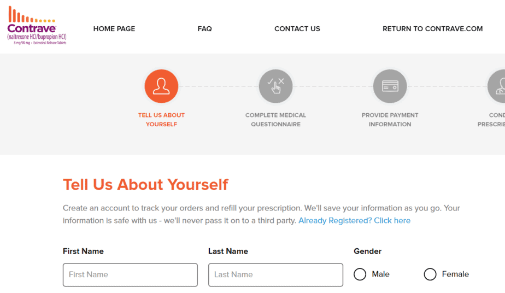Screen dimensions: 505x293
Task: Click the medical questionnaire step icon
Action: pos(275,86)
